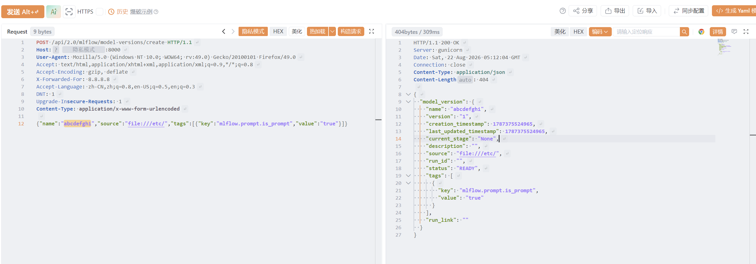Focus the 请输入定位响应 search field
The height and width of the screenshot is (264, 756).
646,32
